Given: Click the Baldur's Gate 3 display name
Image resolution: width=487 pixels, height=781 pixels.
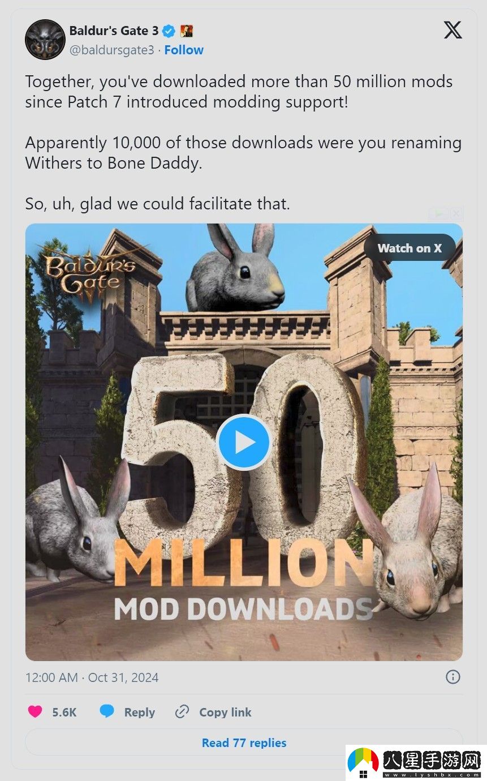Looking at the screenshot, I should tap(114, 31).
